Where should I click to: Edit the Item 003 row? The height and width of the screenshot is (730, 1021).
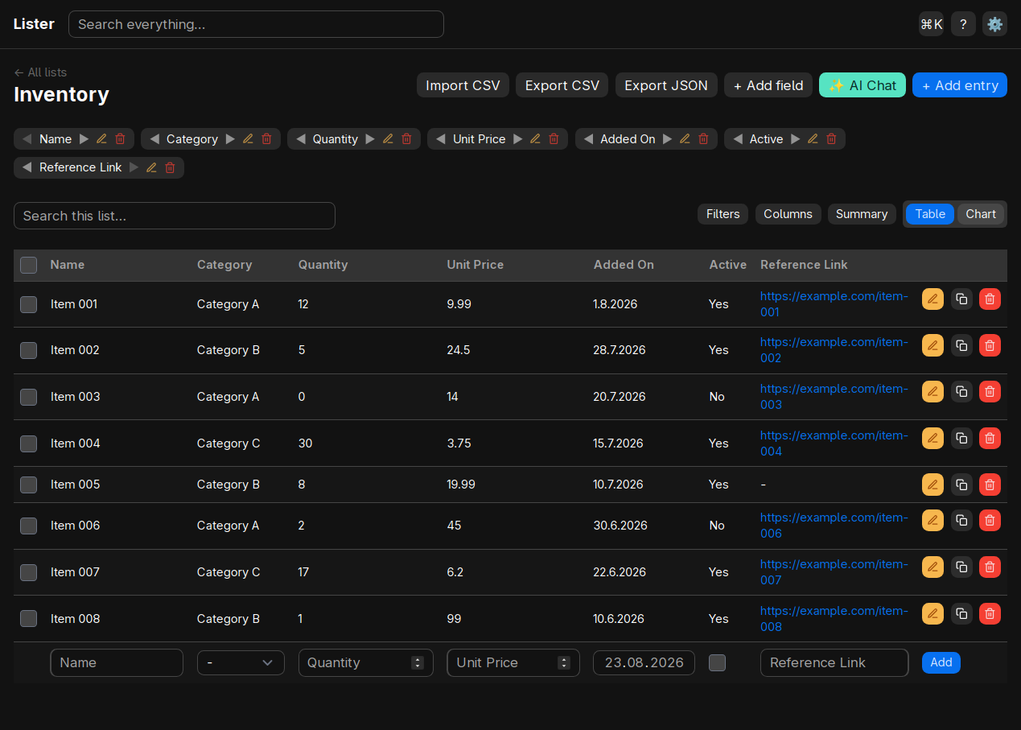[932, 391]
